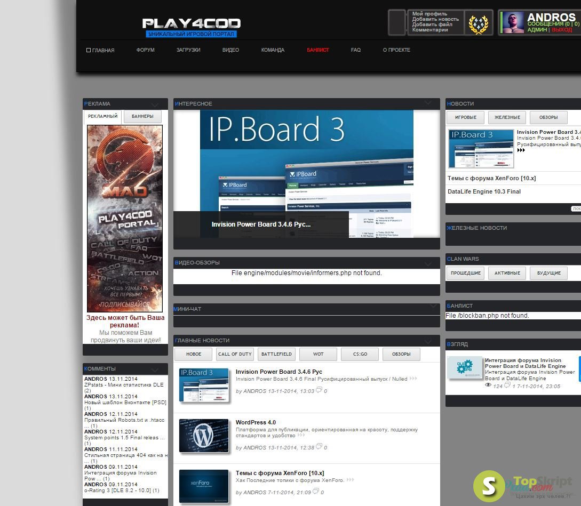Click the triple-arrow icon under Invision news in НОВОСТИ
The height and width of the screenshot is (506, 581).
point(521,150)
